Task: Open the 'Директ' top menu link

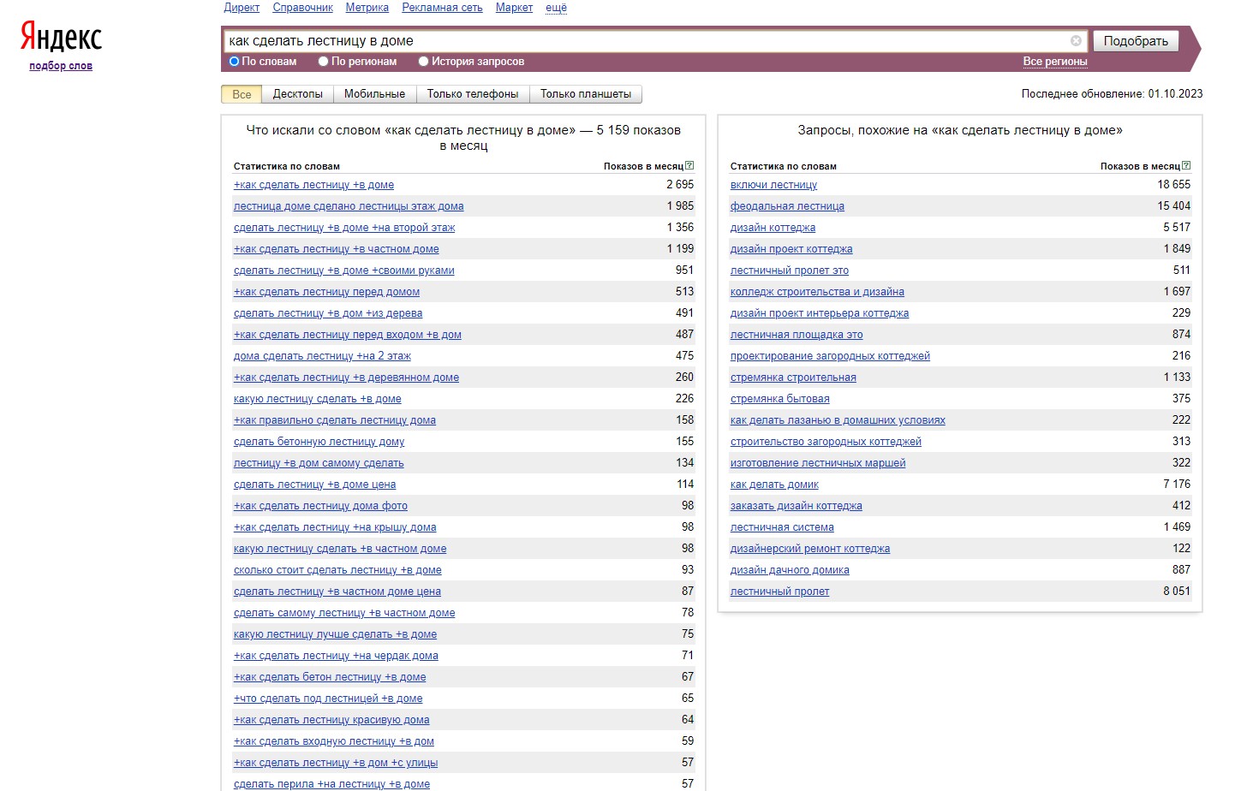Action: (x=242, y=8)
